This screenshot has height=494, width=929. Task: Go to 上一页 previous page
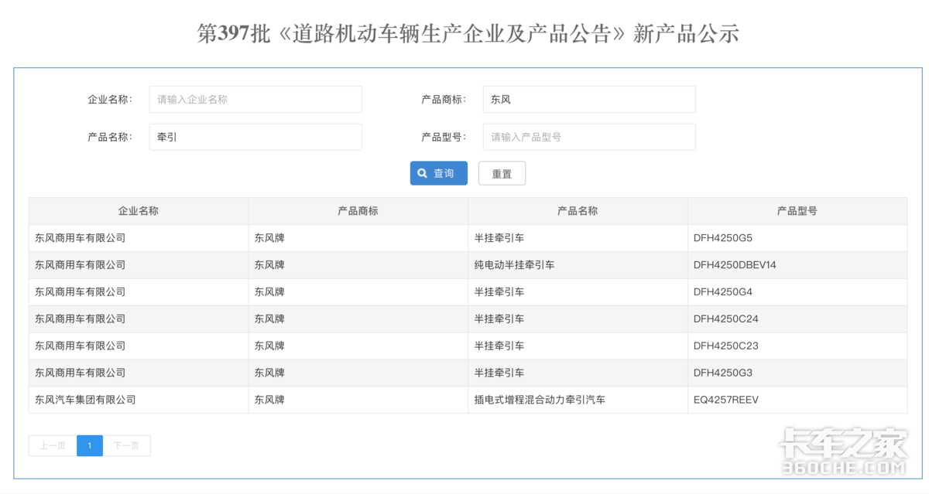click(x=53, y=445)
